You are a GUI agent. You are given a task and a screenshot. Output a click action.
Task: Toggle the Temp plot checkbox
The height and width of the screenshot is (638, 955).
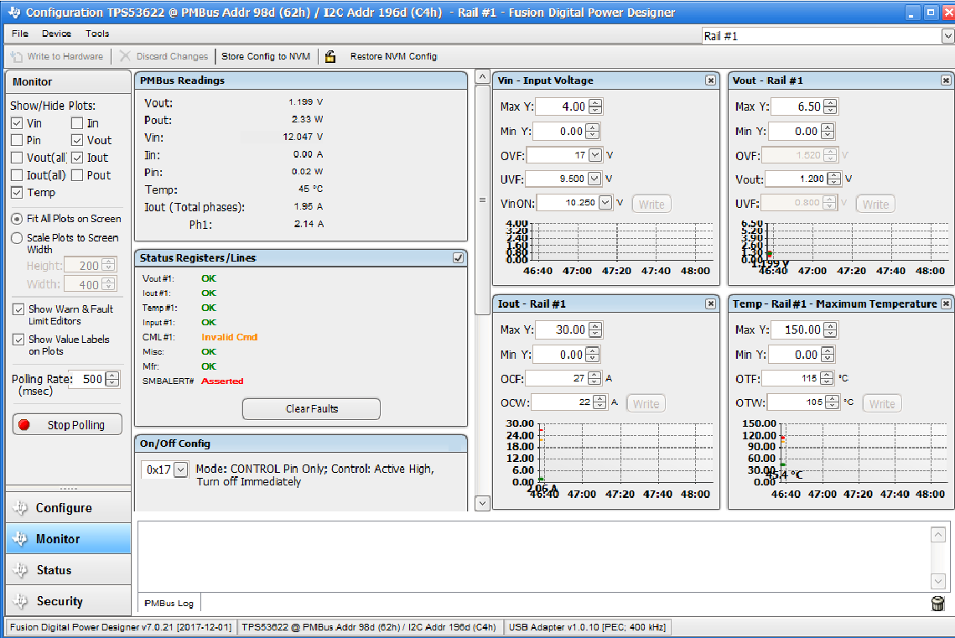[17, 192]
